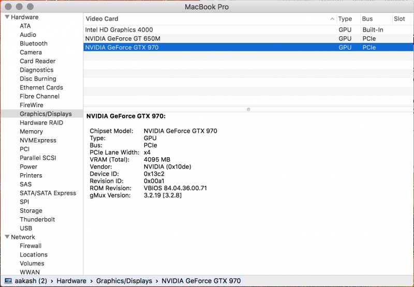Close the MacBook Pro window
The width and height of the screenshot is (414, 287).
tap(8, 6)
